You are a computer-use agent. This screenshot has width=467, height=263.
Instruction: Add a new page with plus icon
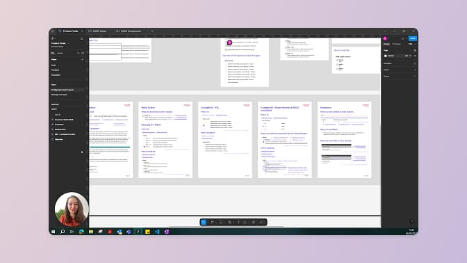(82, 60)
